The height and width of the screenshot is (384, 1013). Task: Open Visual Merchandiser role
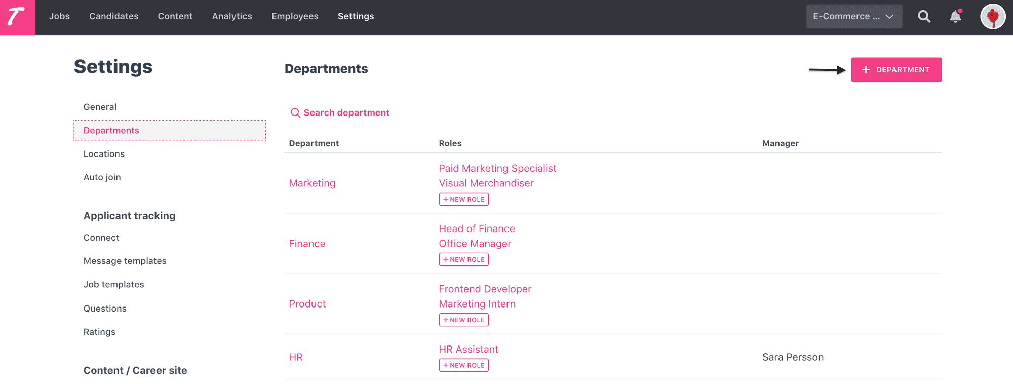pos(486,183)
